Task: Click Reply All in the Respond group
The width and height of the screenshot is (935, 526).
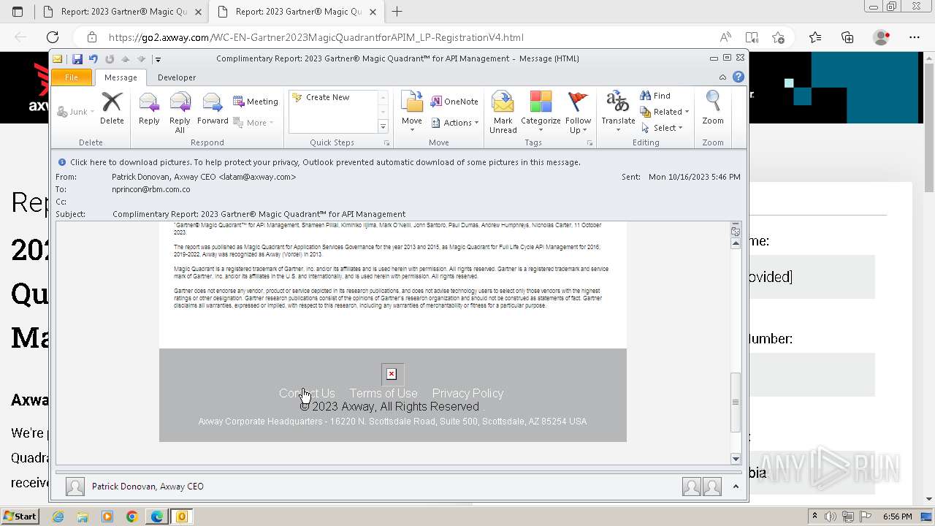Action: [180, 113]
